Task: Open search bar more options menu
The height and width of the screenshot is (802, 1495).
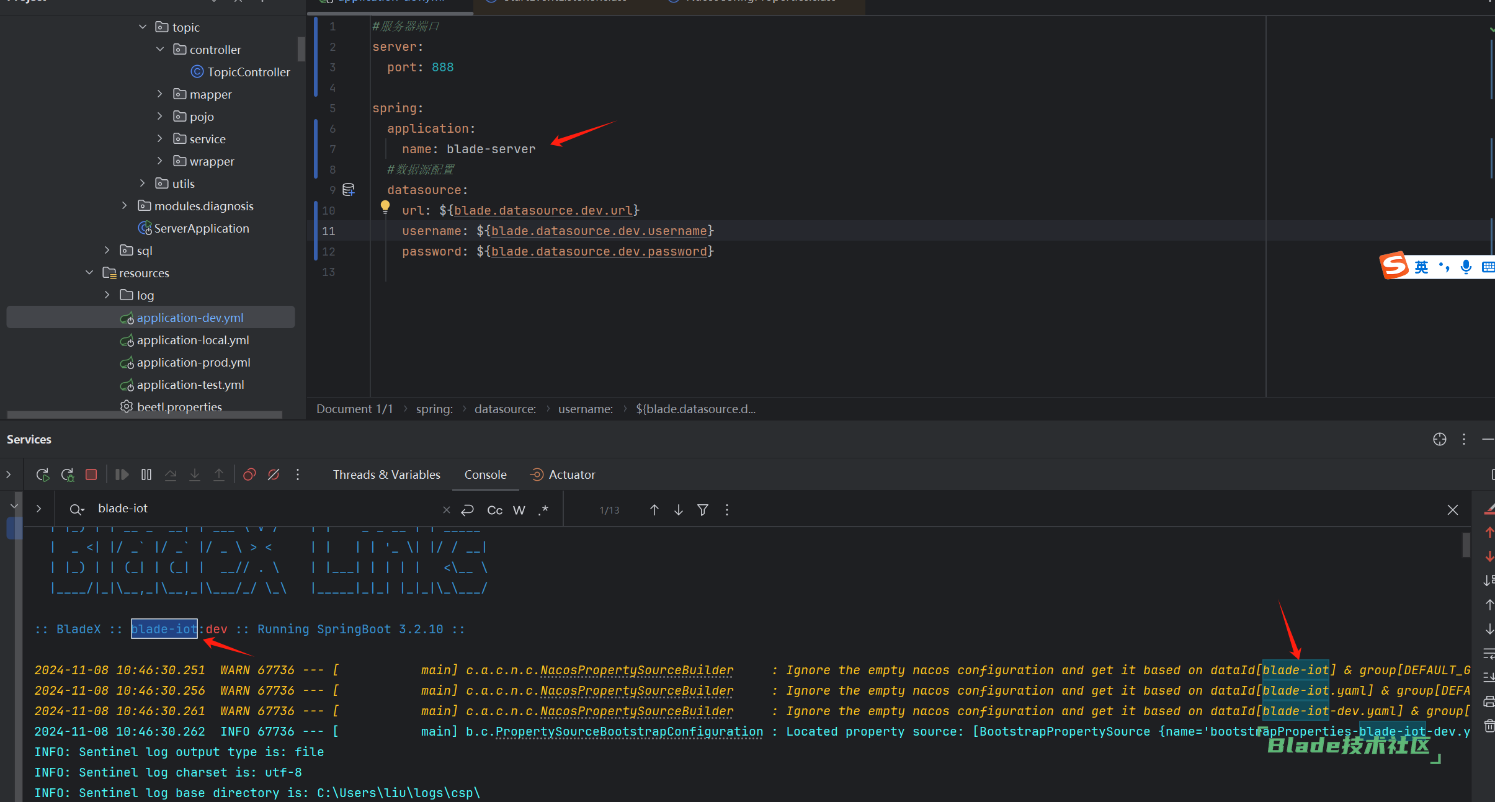Action: click(727, 510)
